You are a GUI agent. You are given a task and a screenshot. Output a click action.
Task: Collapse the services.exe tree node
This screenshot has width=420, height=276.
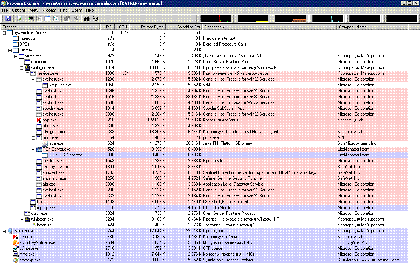point(28,74)
